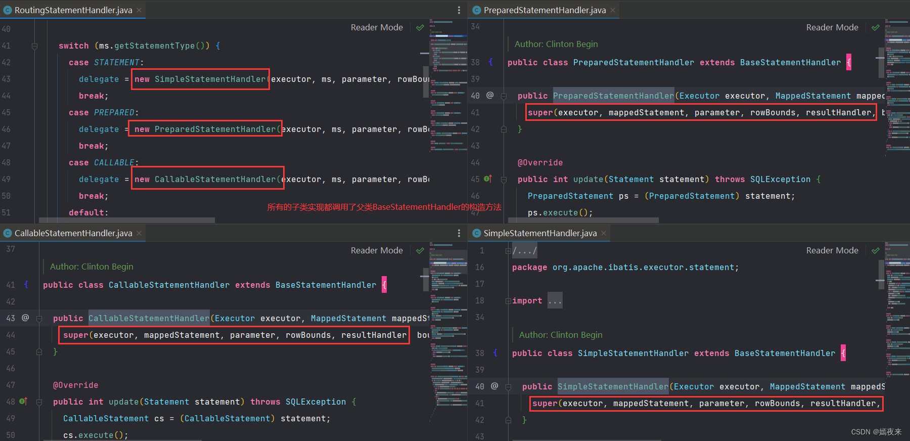Collapse constructor end marker at CallableStatementHandler line 45
This screenshot has height=441, width=910.
[39, 352]
